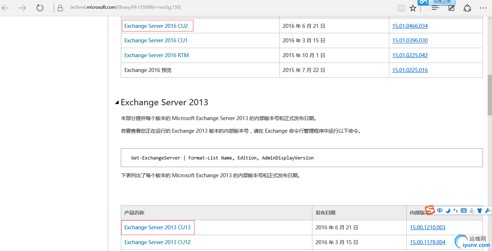Click build number 15.00.1178.004 link
The height and width of the screenshot is (251, 492).
coord(428,242)
